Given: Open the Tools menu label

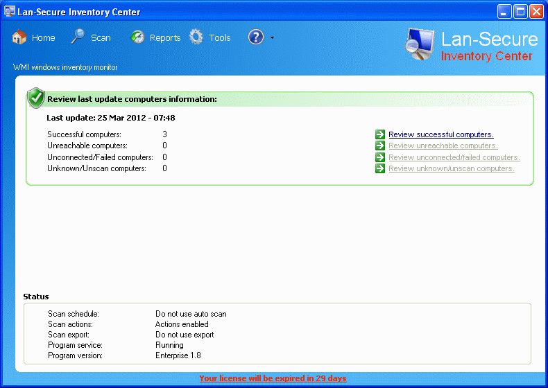Looking at the screenshot, I should (220, 37).
